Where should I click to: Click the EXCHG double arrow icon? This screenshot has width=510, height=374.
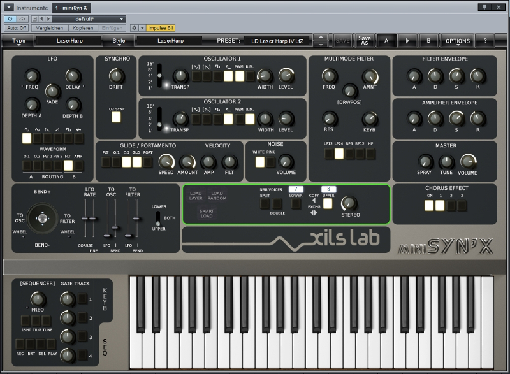314,213
